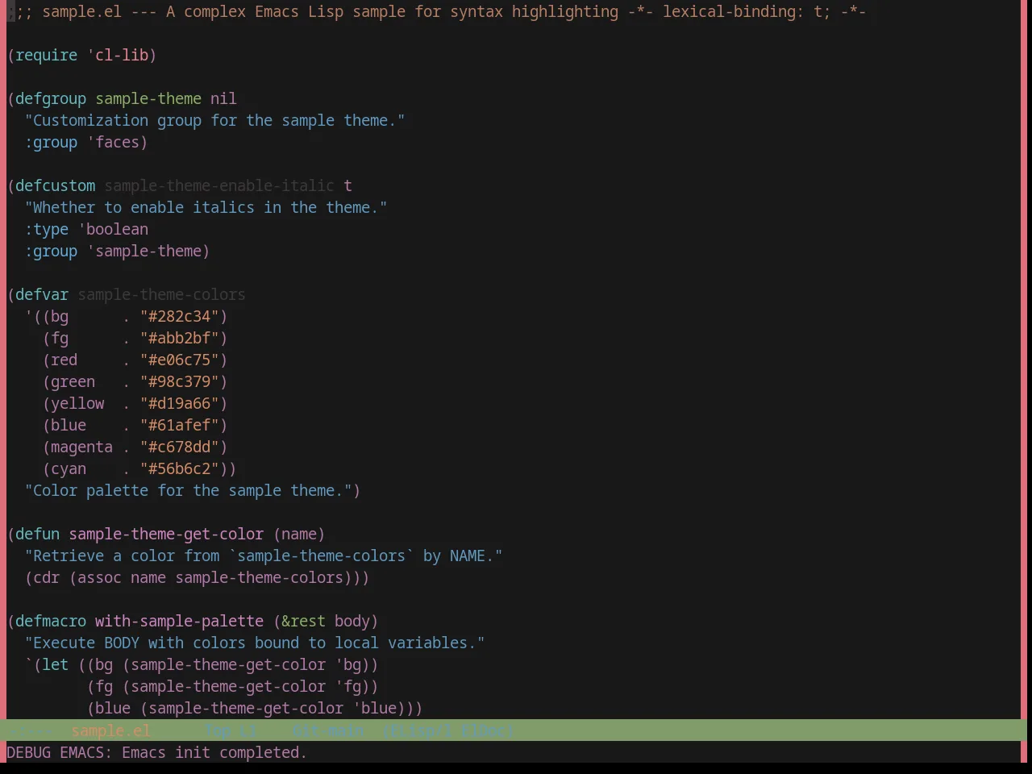Click the color string "#56b6c2"

180,468
